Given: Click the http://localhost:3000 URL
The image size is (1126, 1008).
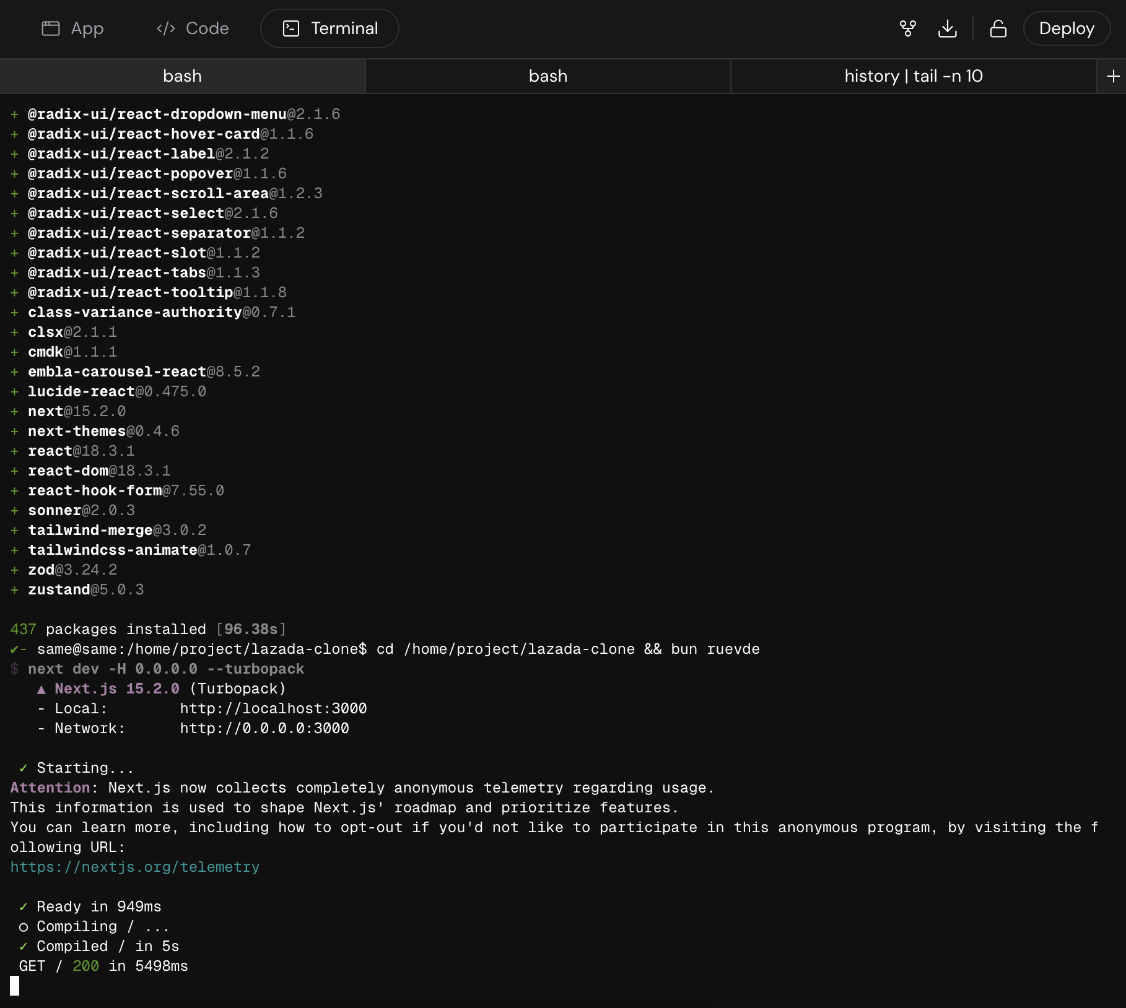Looking at the screenshot, I should pos(273,708).
